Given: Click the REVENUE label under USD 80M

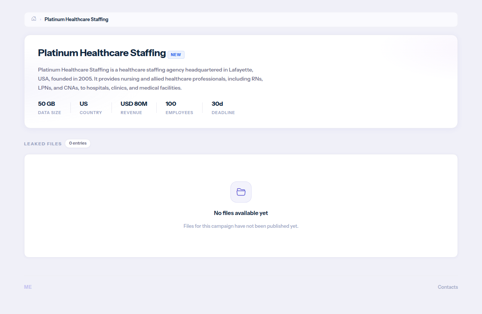Looking at the screenshot, I should click(x=131, y=113).
